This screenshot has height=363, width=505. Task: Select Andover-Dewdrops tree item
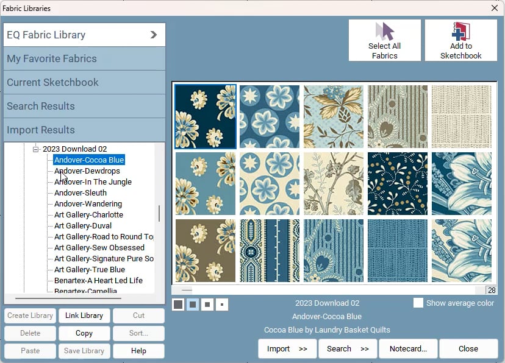pos(87,171)
